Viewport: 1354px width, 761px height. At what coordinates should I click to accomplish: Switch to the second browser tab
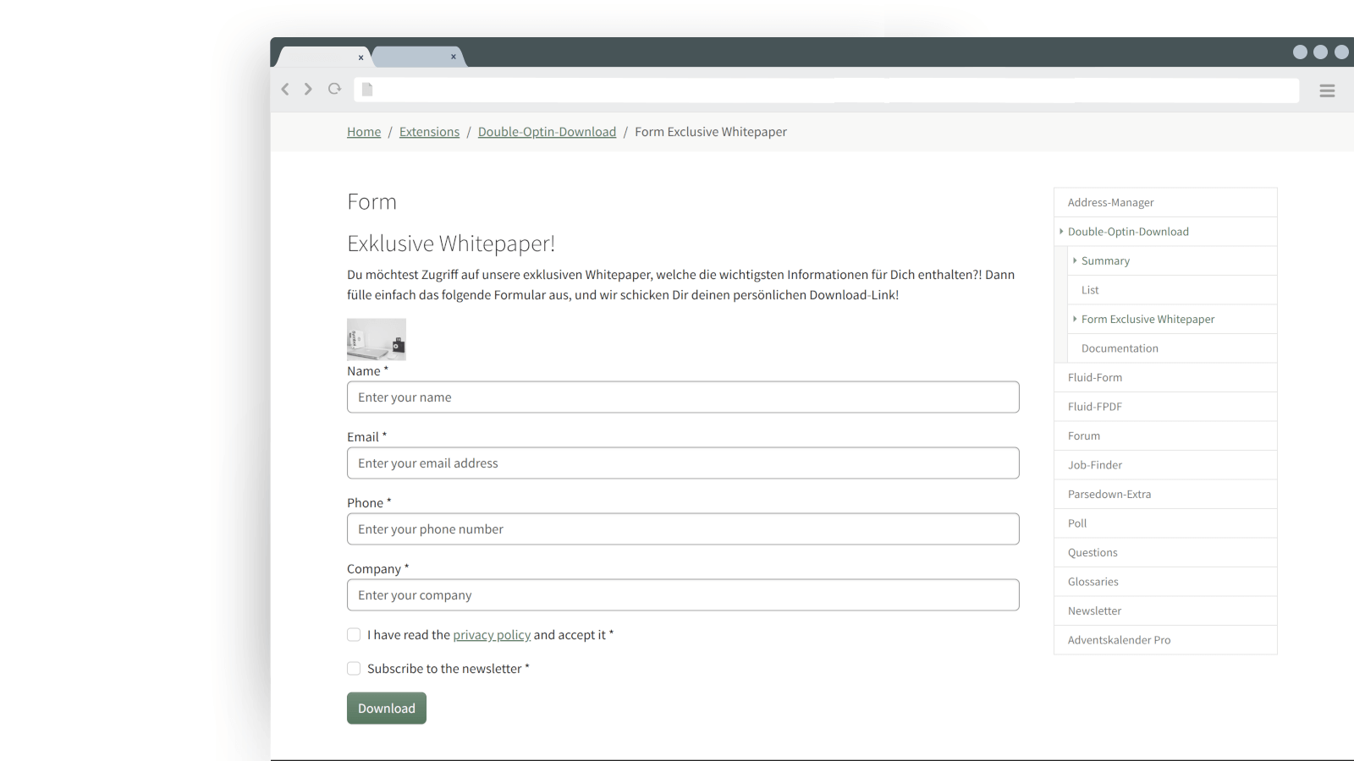click(x=413, y=57)
